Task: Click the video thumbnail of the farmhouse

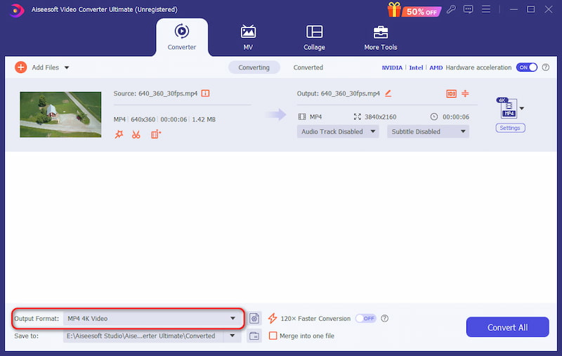Action: [x=60, y=114]
